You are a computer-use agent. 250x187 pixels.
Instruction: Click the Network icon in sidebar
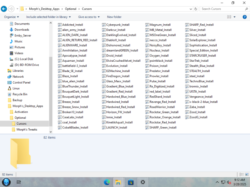click(9, 77)
